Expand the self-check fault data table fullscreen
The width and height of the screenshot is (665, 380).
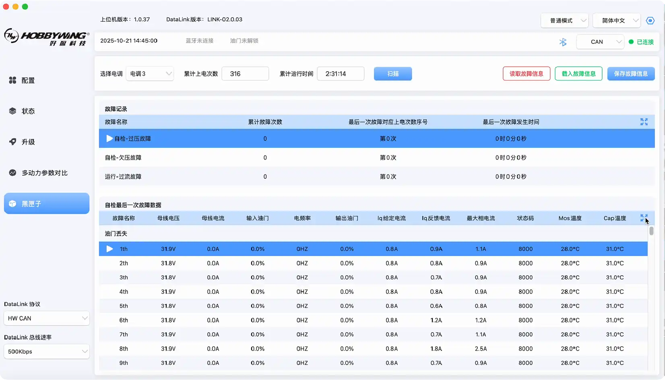pos(644,218)
